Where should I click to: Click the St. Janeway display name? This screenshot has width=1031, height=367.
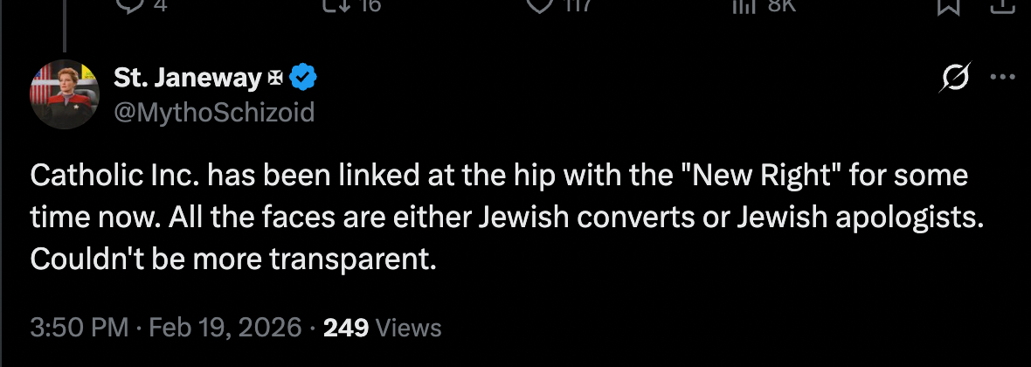coord(186,79)
